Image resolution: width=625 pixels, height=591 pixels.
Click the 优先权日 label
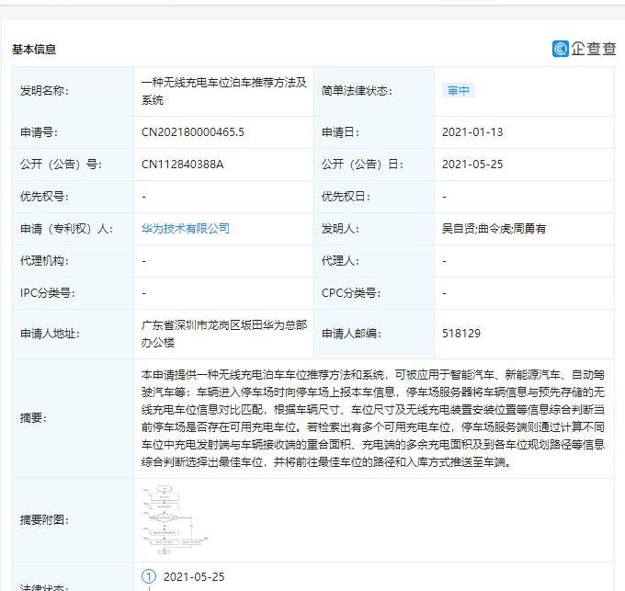point(346,196)
